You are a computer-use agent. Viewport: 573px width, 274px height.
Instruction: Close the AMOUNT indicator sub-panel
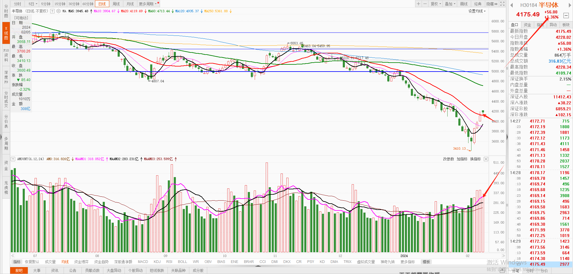coord(486,159)
